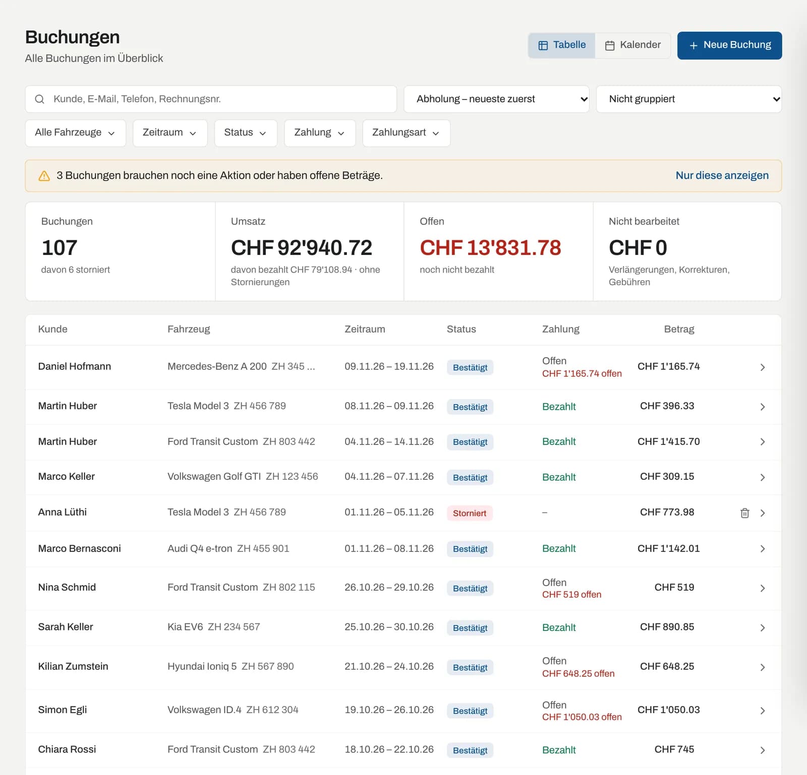
Task: Switch to Kalender view
Action: tap(632, 45)
